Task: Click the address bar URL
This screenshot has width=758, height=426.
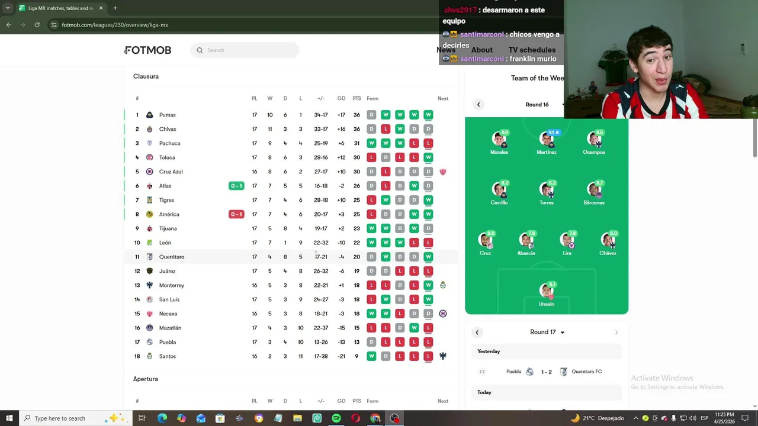Action: pyautogui.click(x=115, y=25)
